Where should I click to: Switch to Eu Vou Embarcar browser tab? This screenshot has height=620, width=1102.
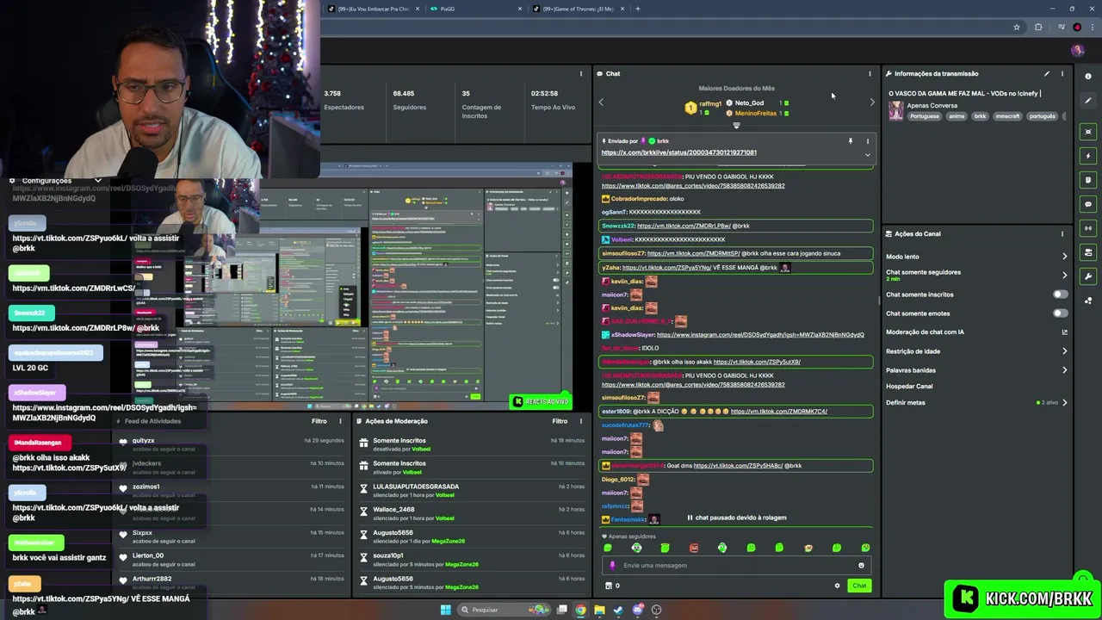pyautogui.click(x=375, y=9)
